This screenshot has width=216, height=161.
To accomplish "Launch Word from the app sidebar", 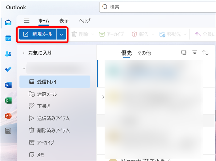I will tap(8, 85).
